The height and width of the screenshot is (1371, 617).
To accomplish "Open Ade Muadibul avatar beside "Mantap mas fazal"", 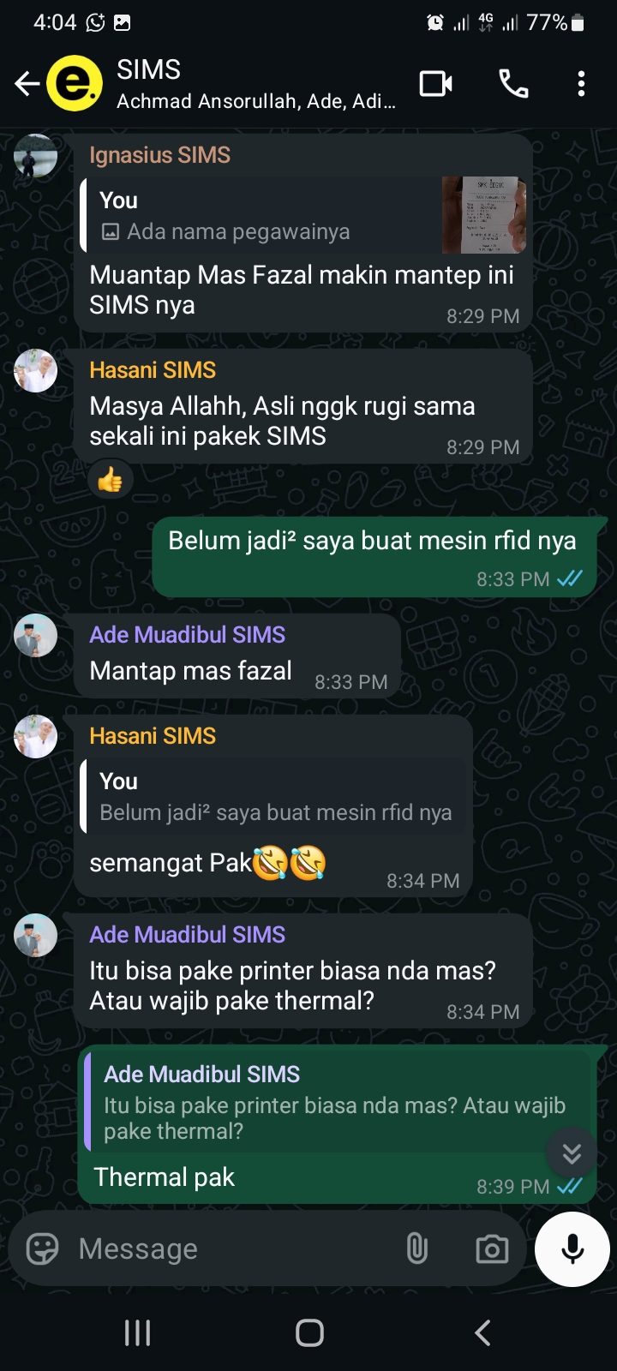I will tap(36, 636).
